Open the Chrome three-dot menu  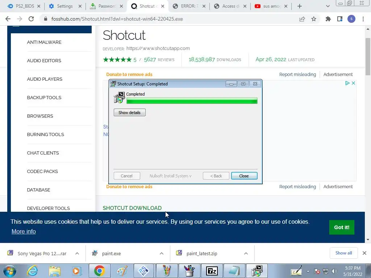363,19
